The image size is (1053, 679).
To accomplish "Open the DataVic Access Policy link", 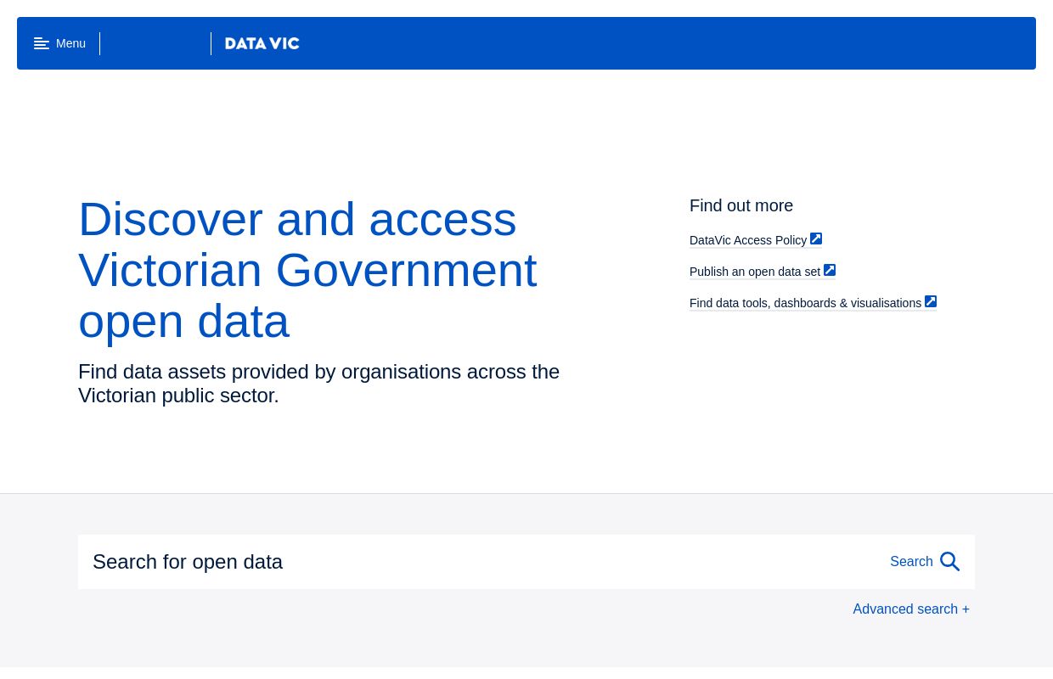I will [748, 240].
